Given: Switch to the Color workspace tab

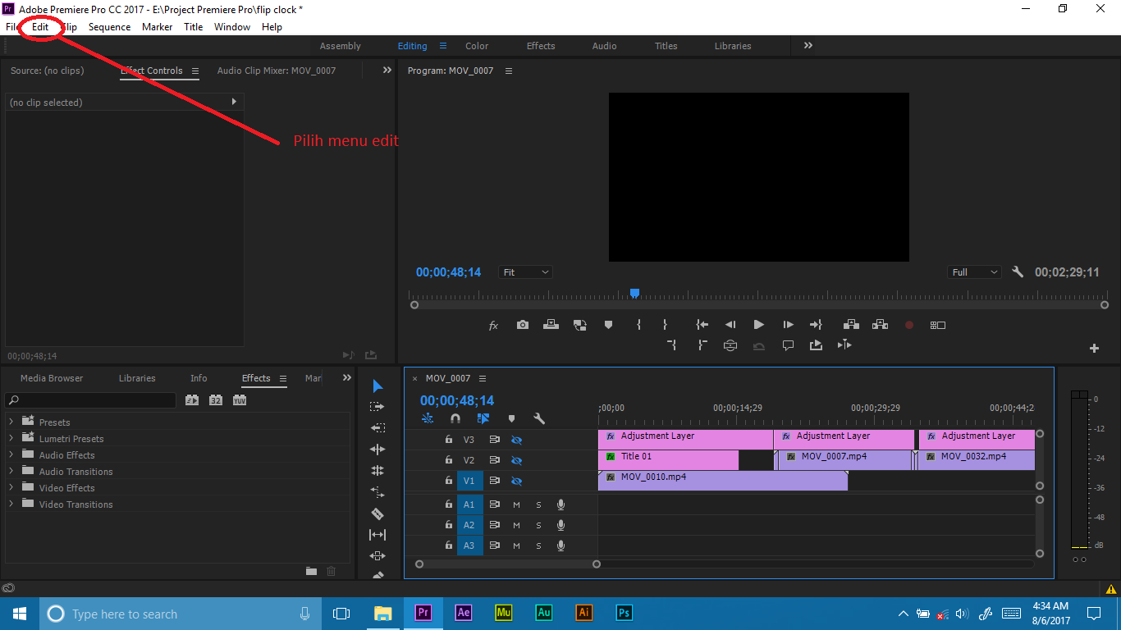Looking at the screenshot, I should [477, 46].
